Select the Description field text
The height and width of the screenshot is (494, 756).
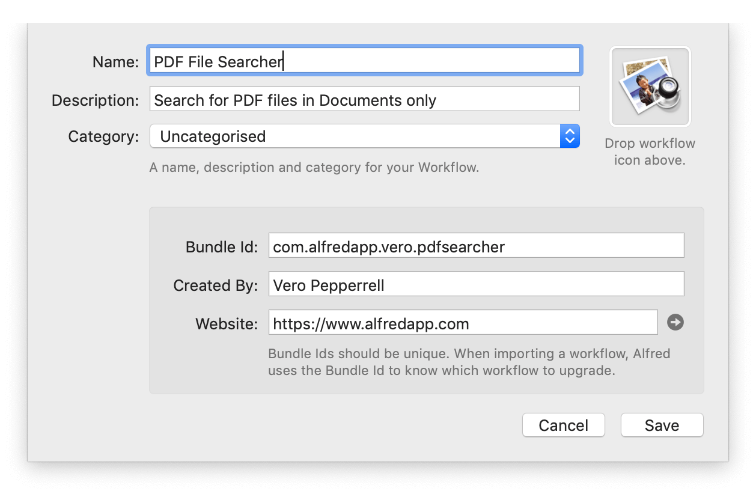pos(364,99)
